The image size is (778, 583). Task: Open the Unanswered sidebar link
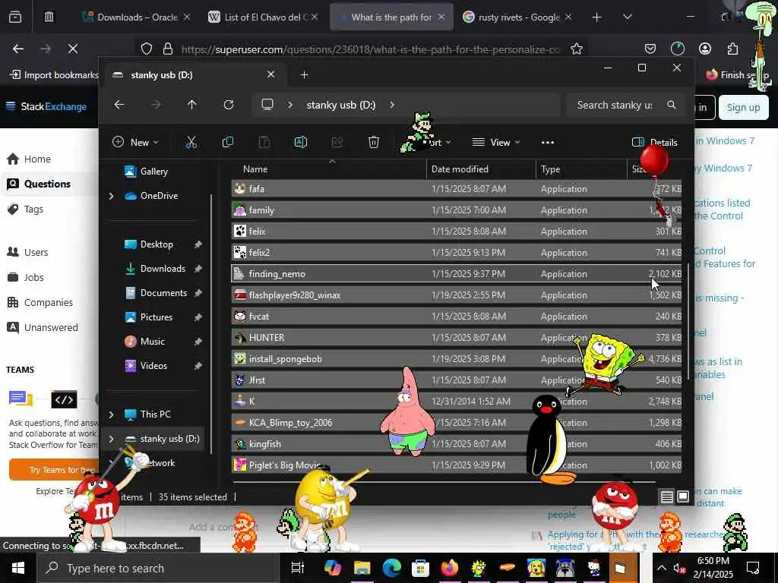(51, 327)
